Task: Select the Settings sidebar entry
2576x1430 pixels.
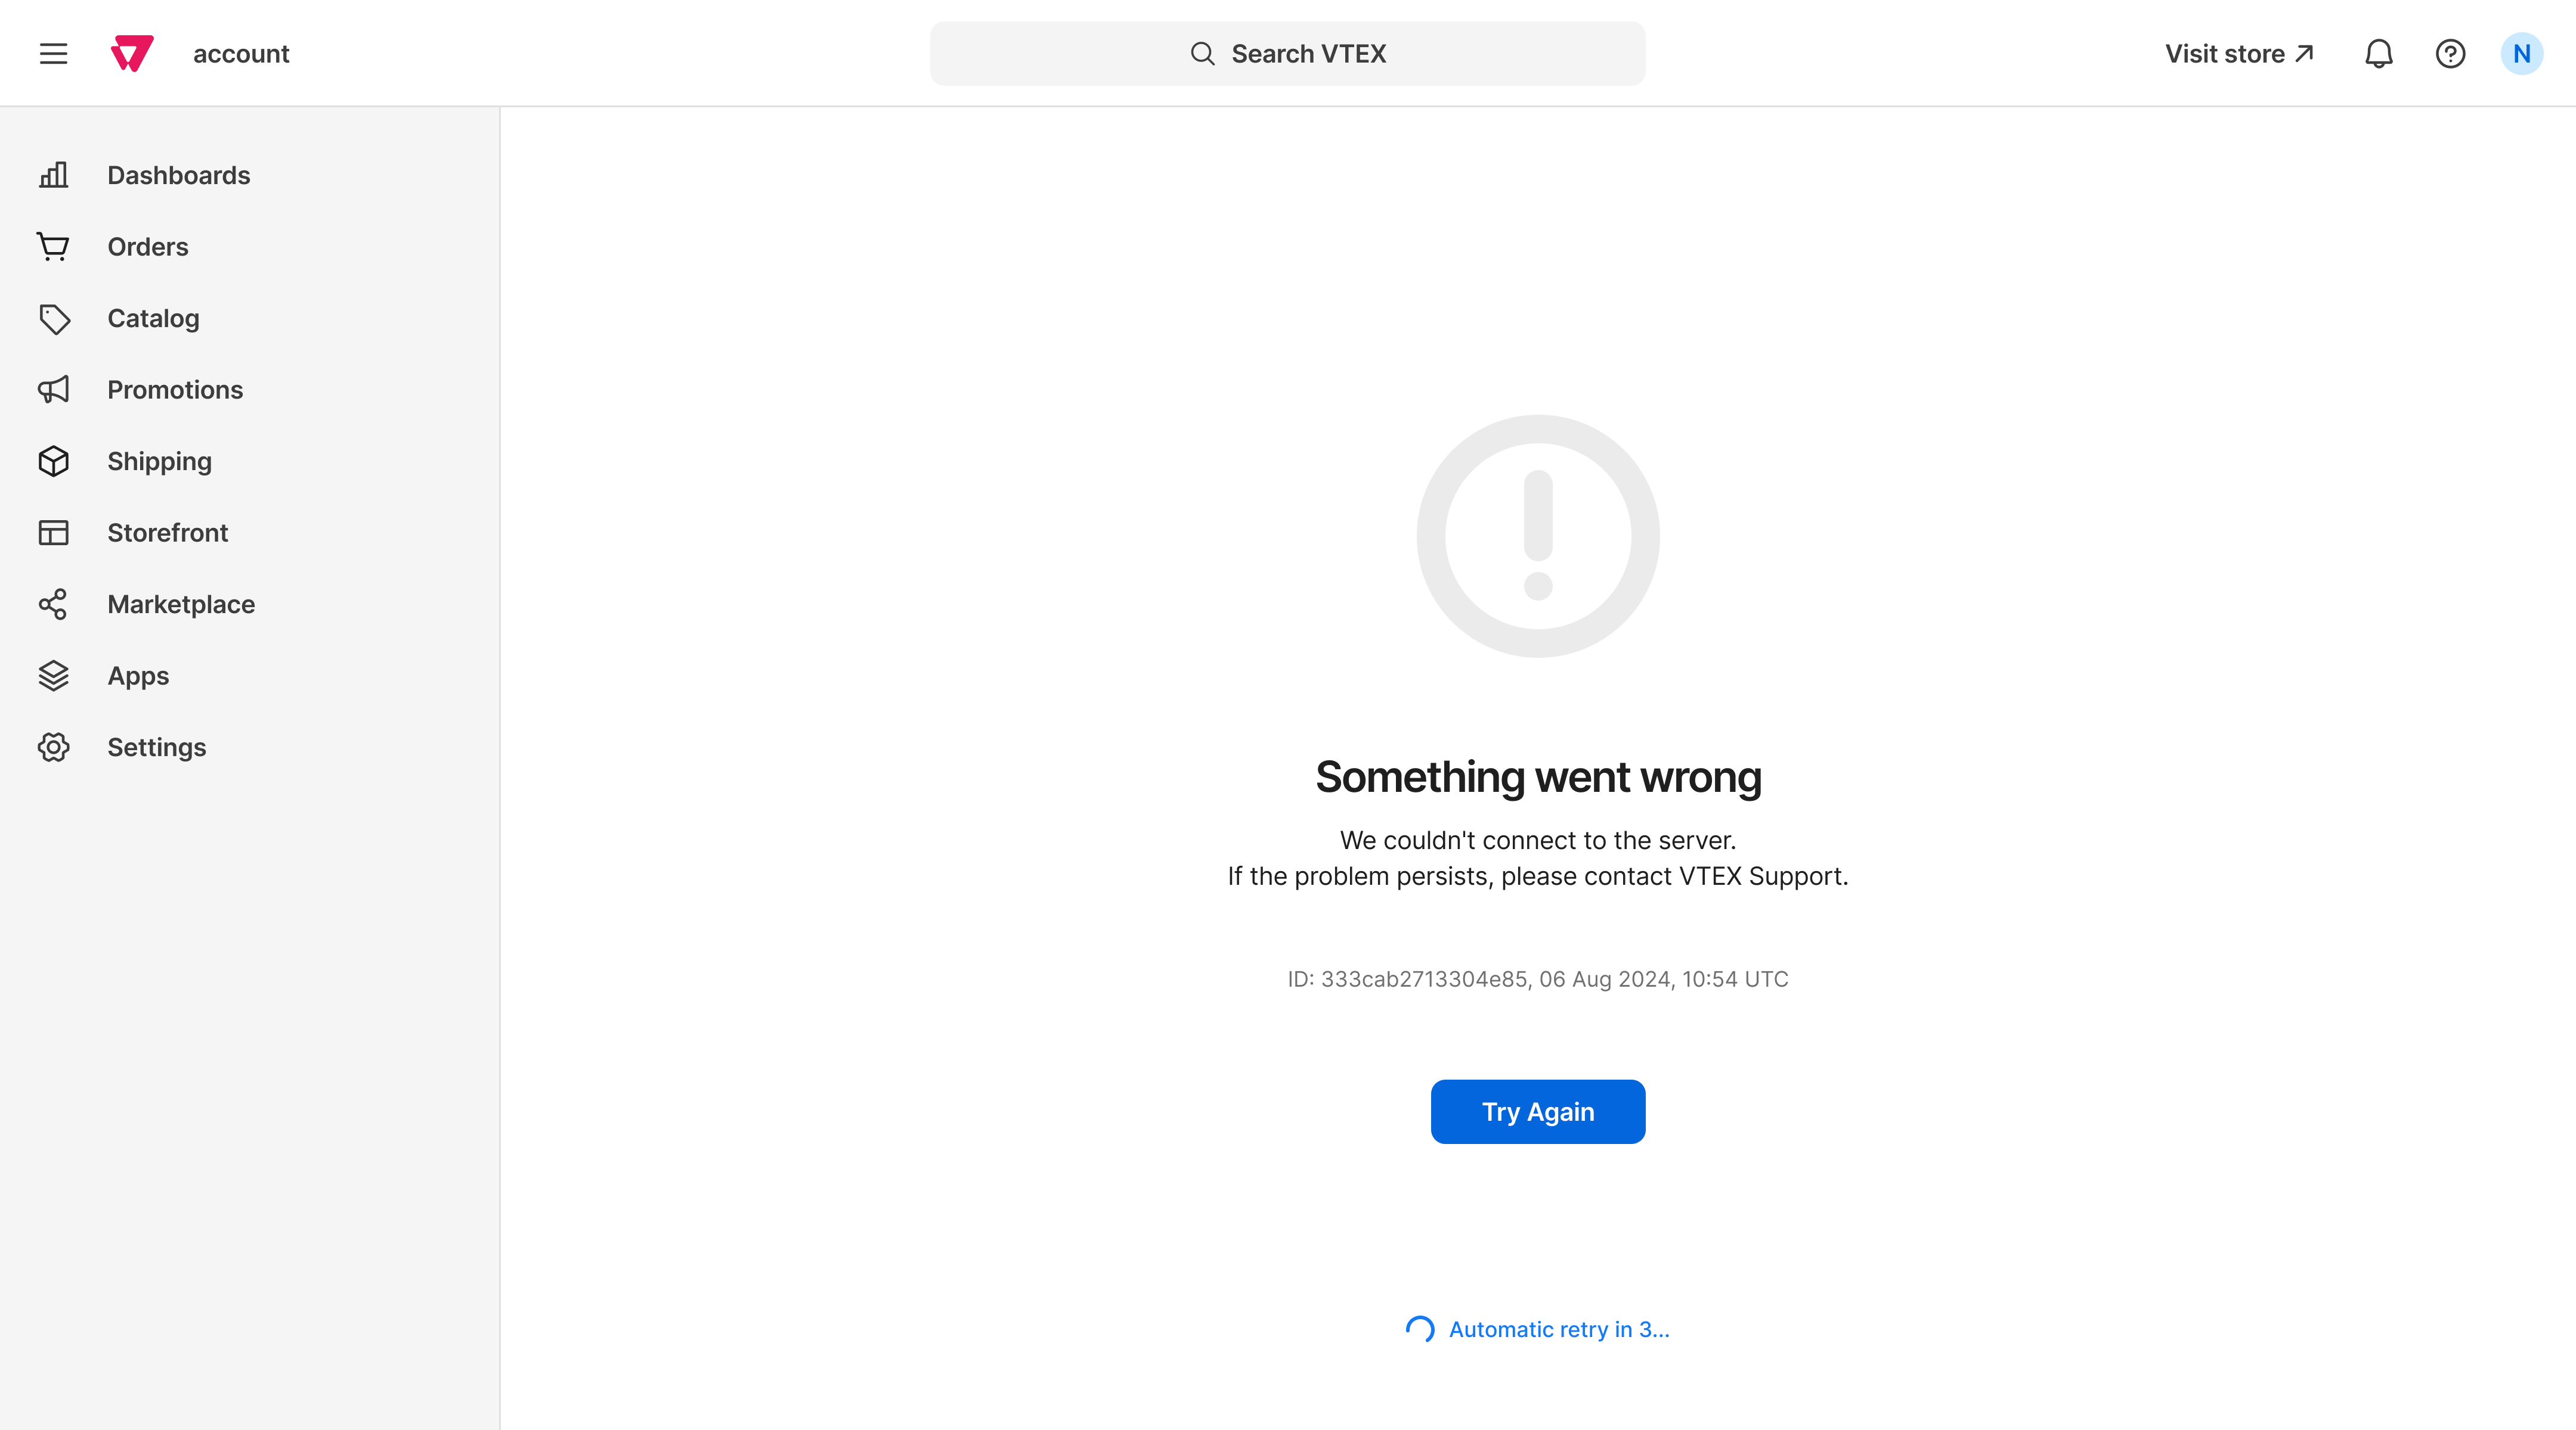Action: (x=157, y=747)
